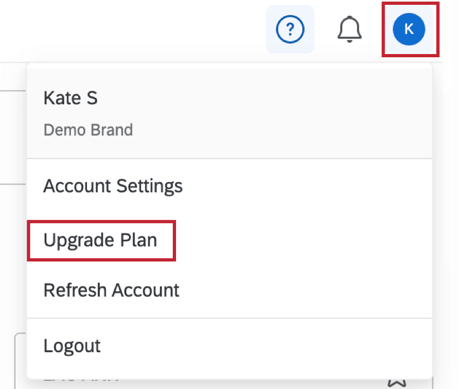Select the Kate S user name
This screenshot has height=389, width=459.
pos(70,98)
